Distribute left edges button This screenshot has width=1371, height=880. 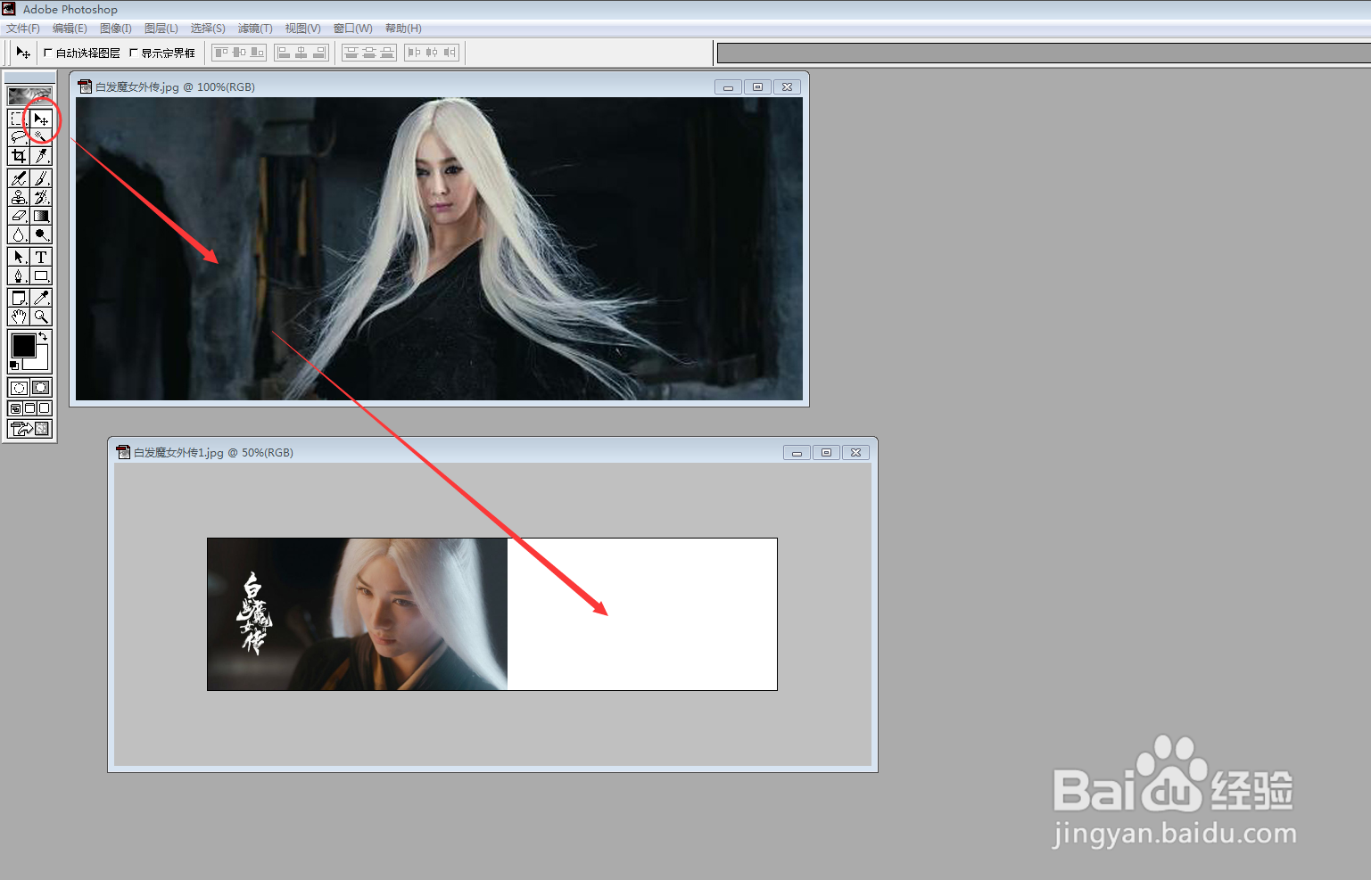click(414, 53)
